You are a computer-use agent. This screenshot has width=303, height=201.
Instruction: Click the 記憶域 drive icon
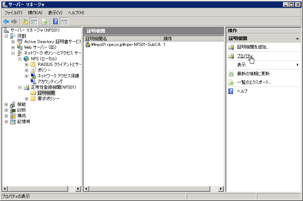(13, 121)
